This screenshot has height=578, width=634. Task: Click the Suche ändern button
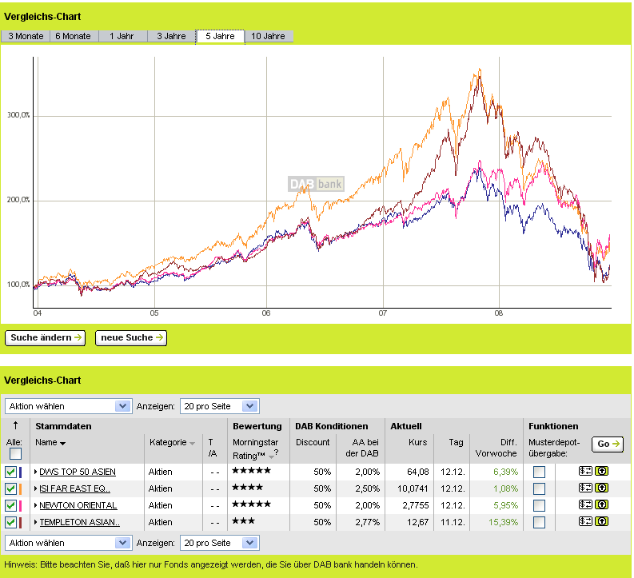tap(46, 337)
